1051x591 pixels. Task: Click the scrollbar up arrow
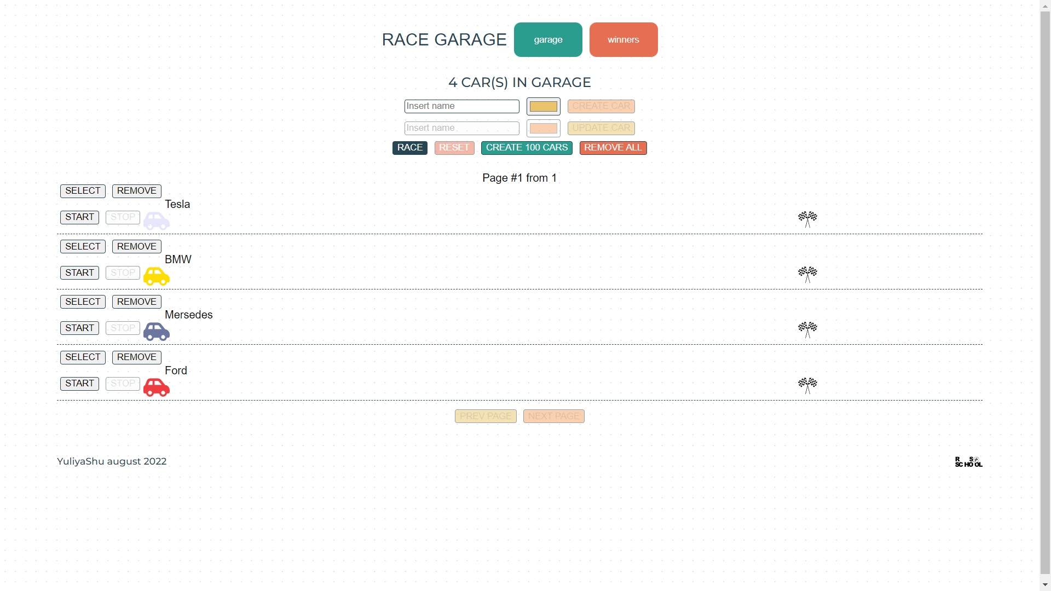(1046, 5)
